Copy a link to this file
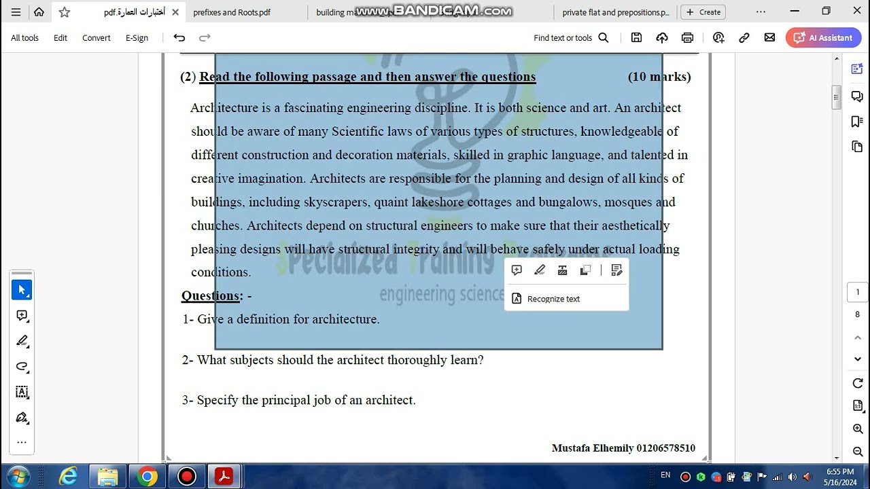This screenshot has height=489, width=870. point(744,38)
